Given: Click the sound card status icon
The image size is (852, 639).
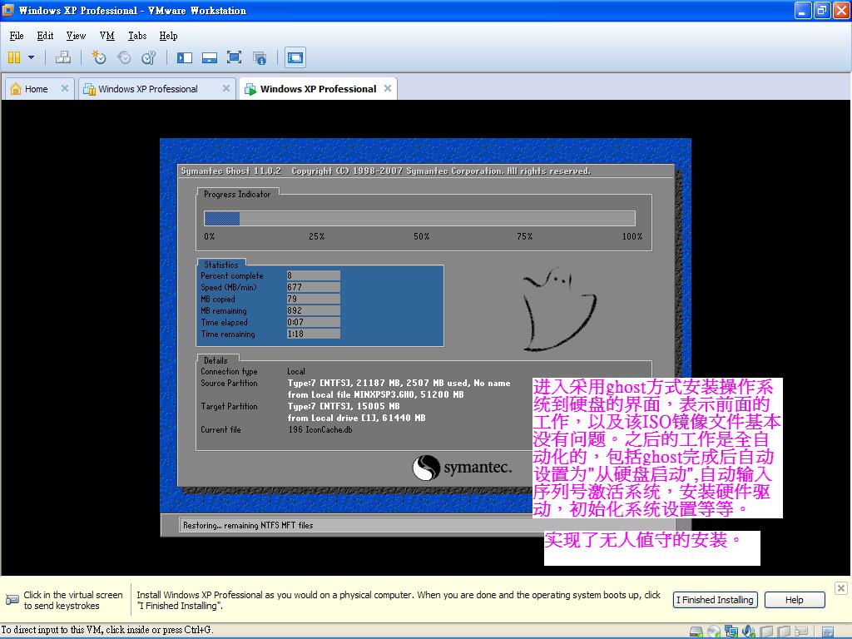Looking at the screenshot, I should pos(749,632).
